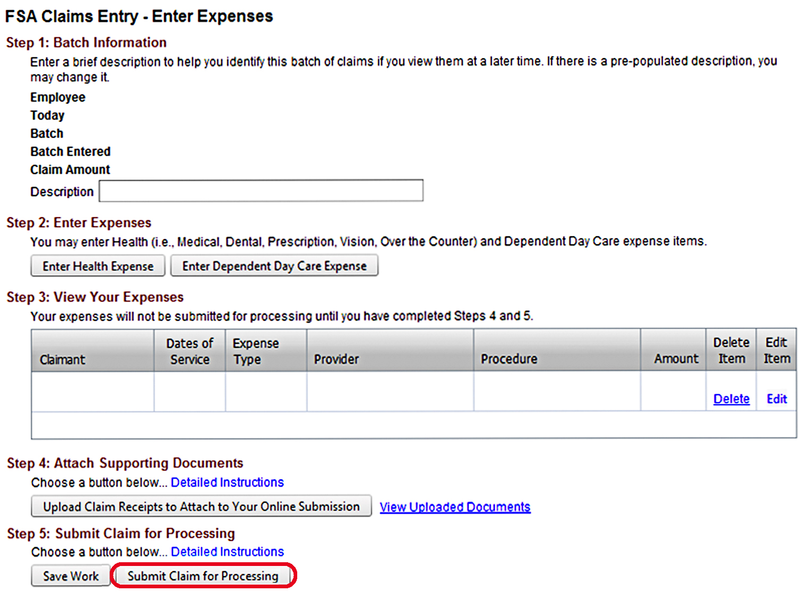This screenshot has width=799, height=600.
Task: Open Detailed Instructions link under Step 4
Action: pos(227,482)
